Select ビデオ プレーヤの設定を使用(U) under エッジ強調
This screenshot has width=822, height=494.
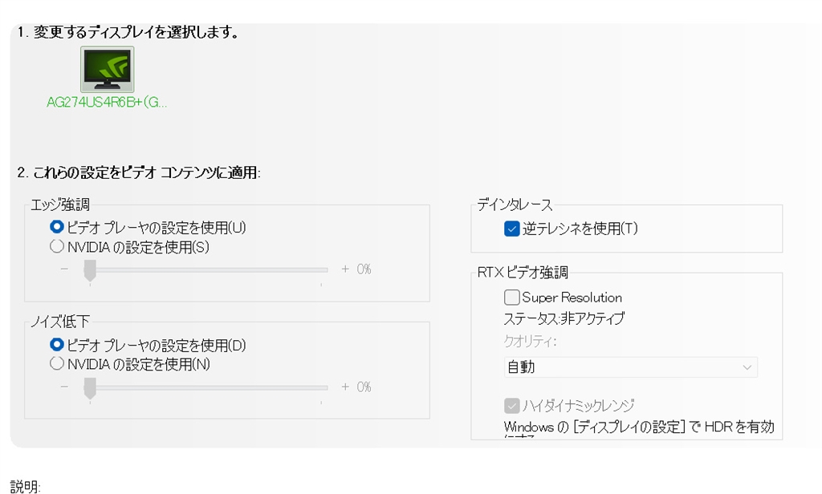tap(57, 228)
